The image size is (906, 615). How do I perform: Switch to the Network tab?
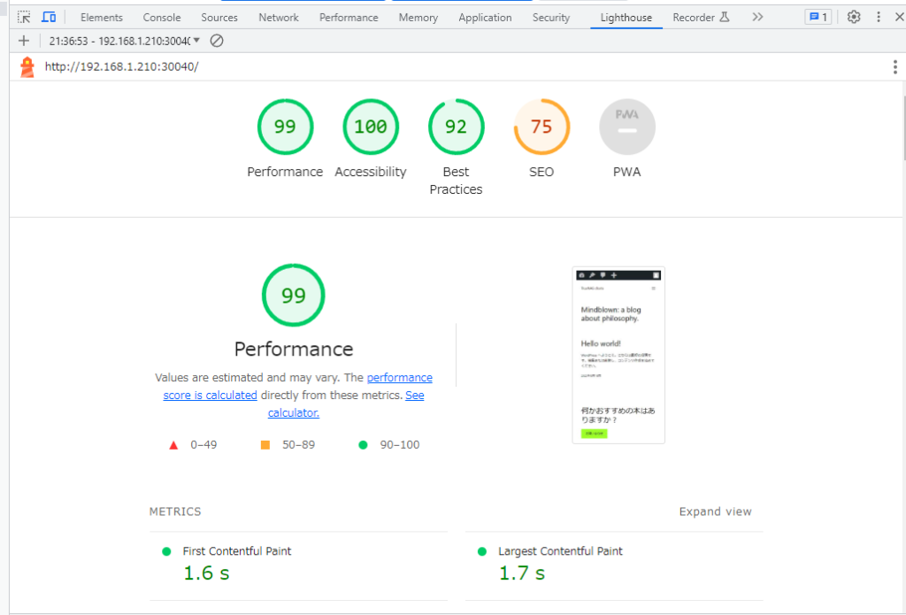(x=279, y=17)
